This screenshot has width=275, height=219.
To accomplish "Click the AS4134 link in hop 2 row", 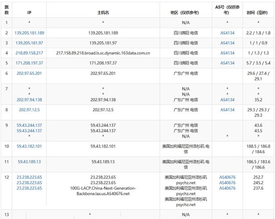I will point(227,32).
